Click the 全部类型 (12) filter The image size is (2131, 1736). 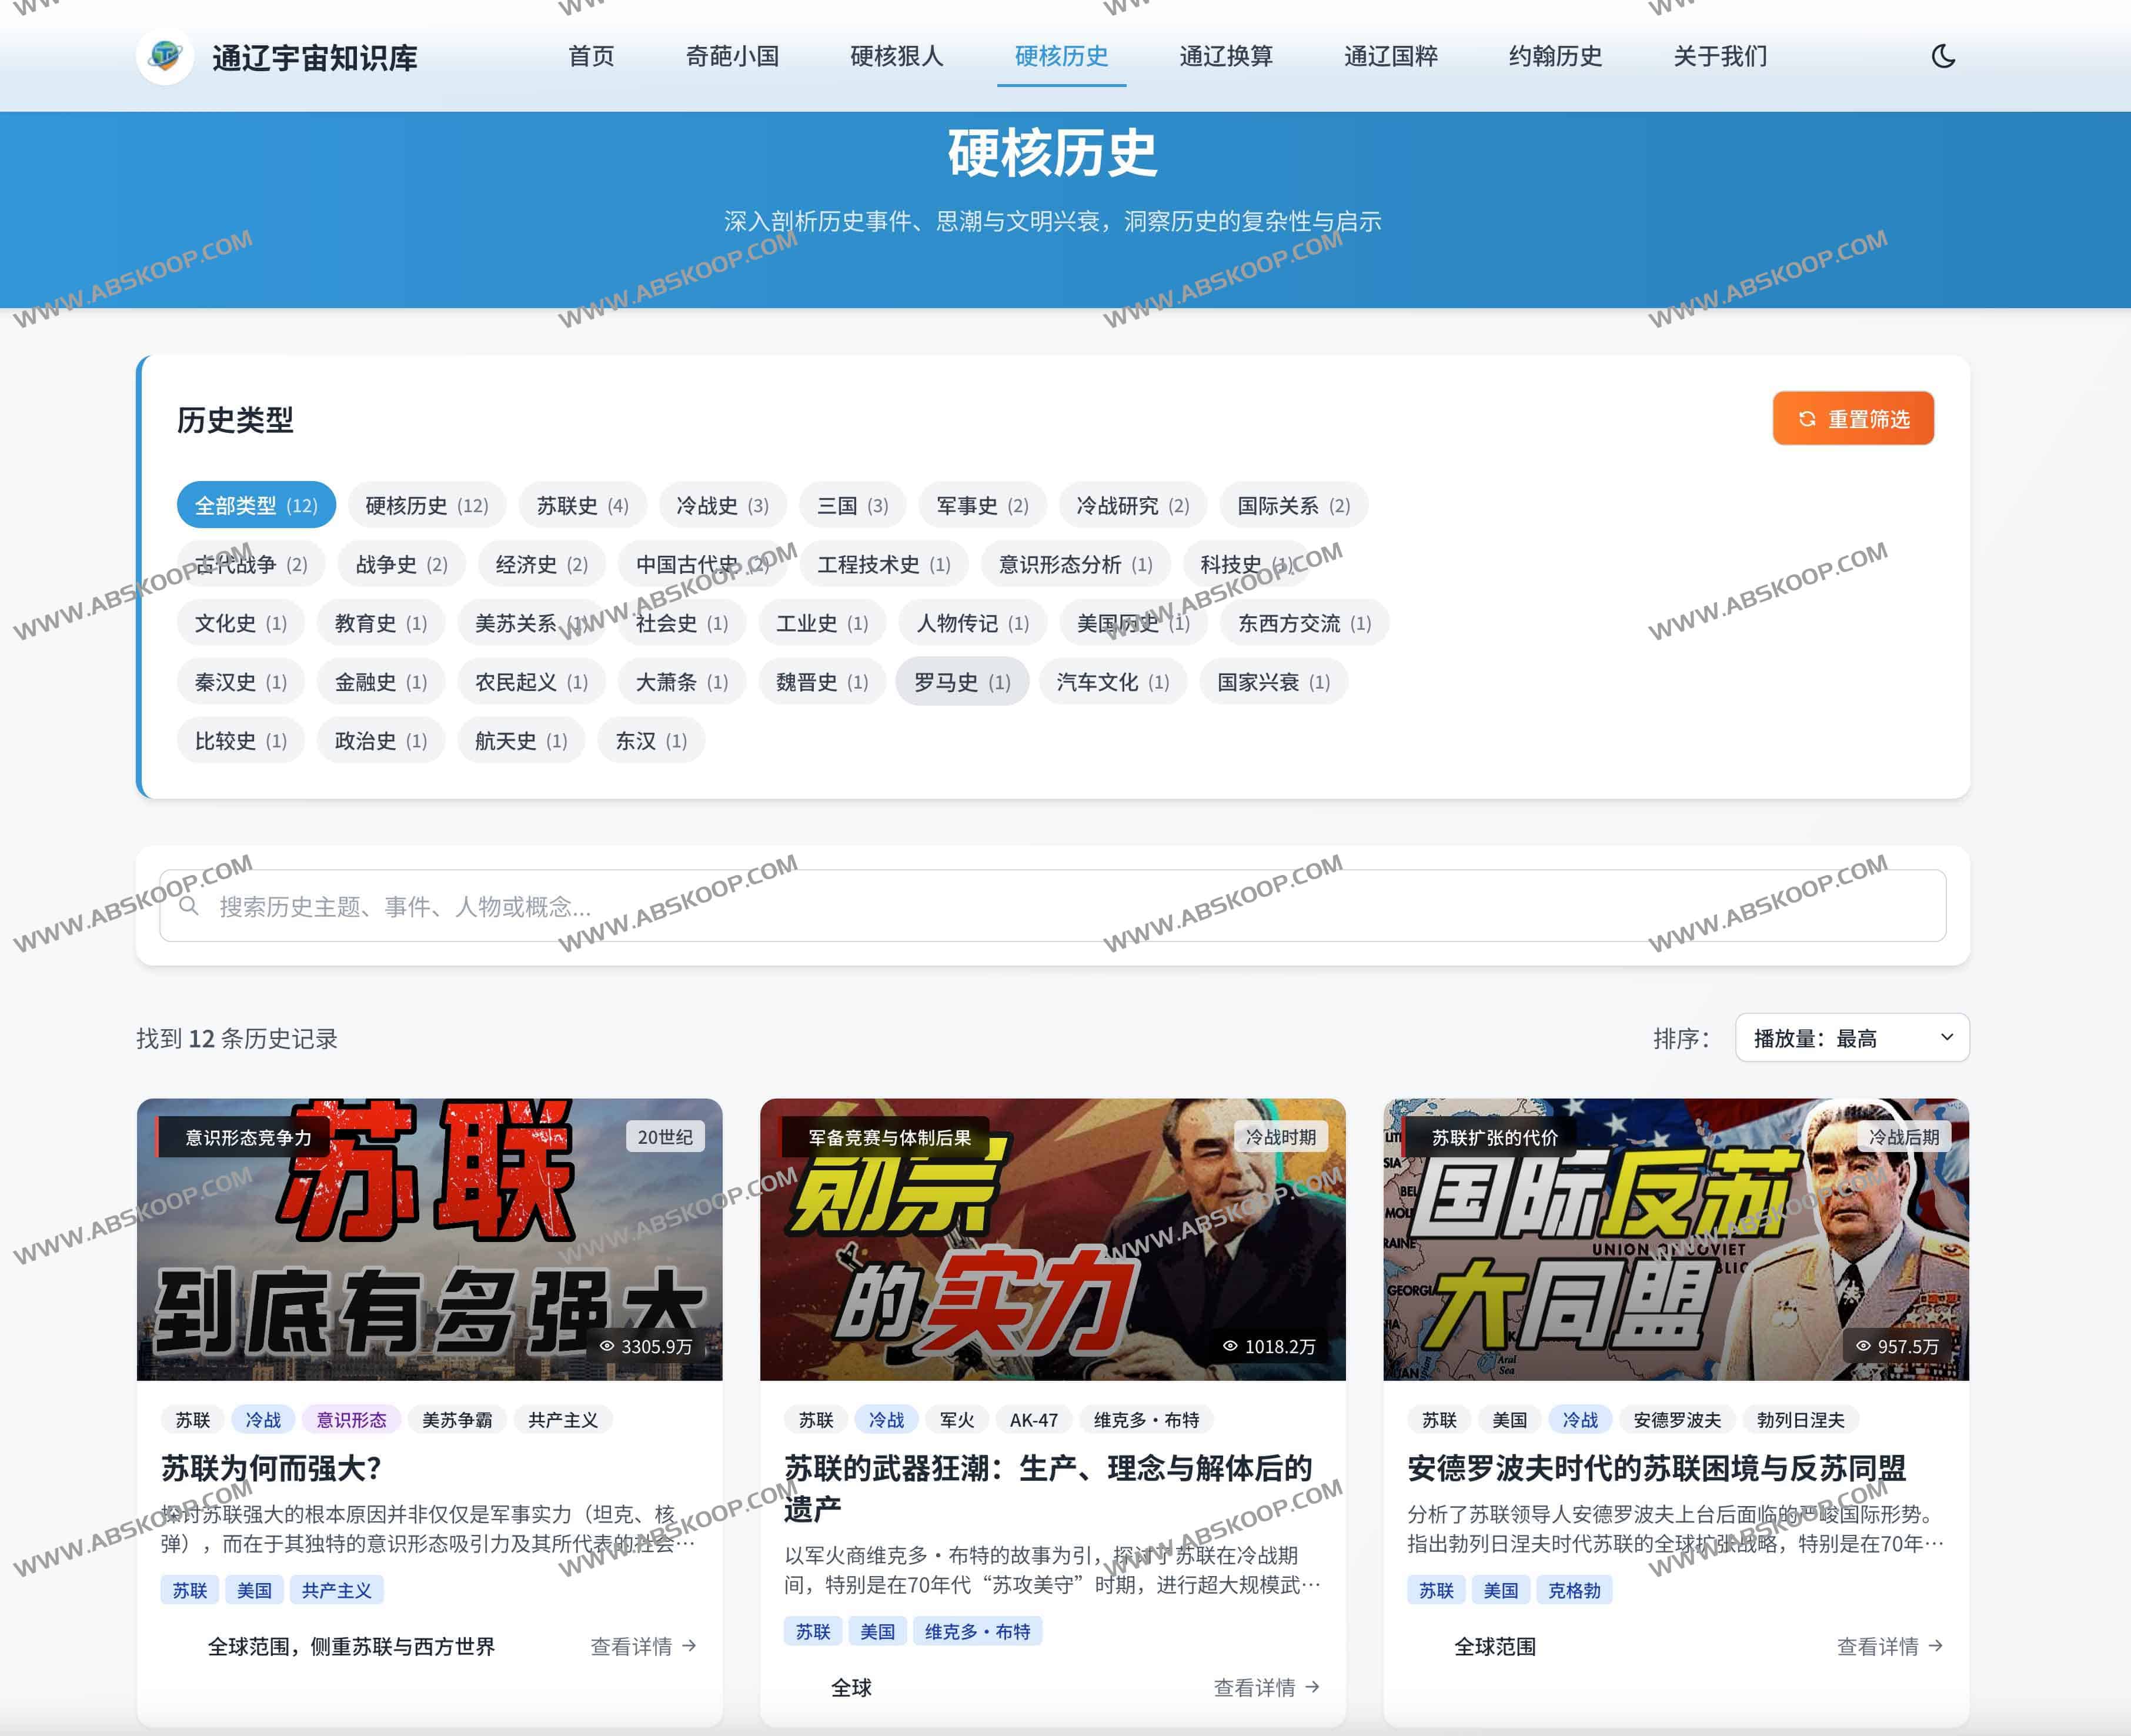(x=256, y=505)
